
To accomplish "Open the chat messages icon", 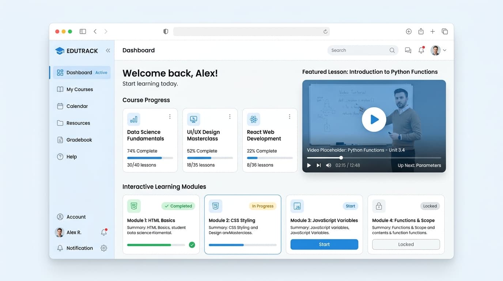I will (408, 50).
